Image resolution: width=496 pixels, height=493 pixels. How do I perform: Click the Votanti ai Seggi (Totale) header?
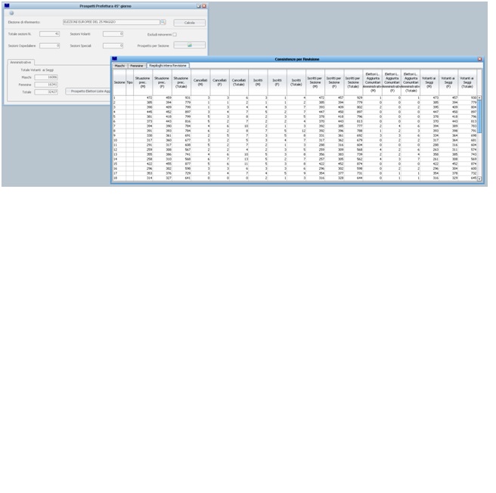(x=467, y=82)
